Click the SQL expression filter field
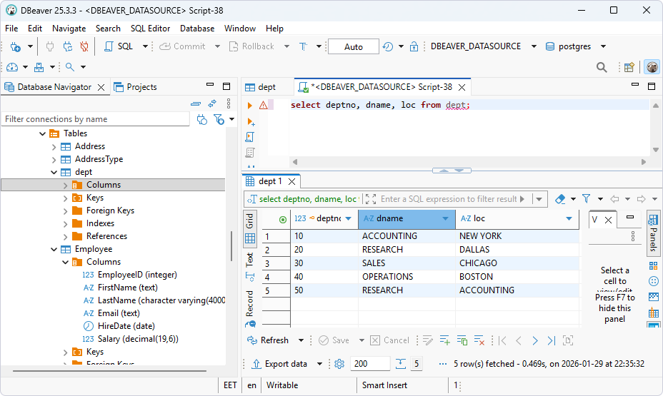 click(447, 199)
